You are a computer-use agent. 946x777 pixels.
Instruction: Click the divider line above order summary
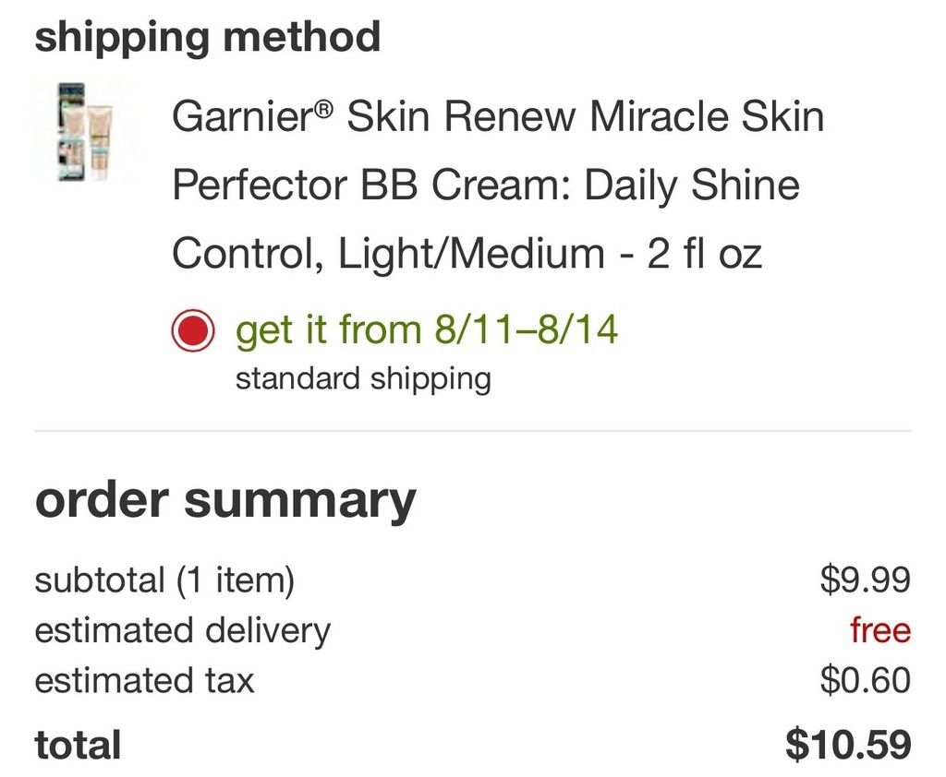[x=473, y=431]
